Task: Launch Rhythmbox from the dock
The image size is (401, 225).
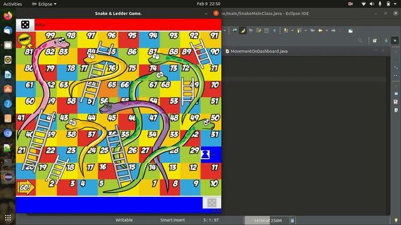Action: point(8,60)
